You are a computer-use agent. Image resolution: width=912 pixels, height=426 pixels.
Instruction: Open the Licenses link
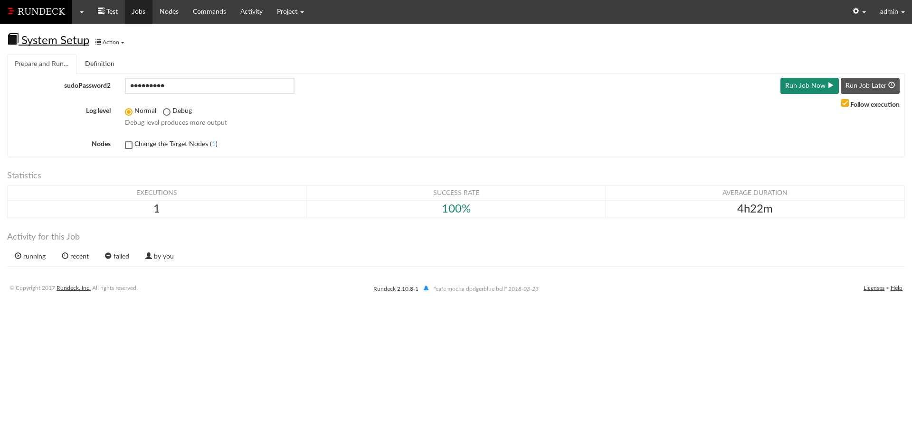tap(874, 288)
